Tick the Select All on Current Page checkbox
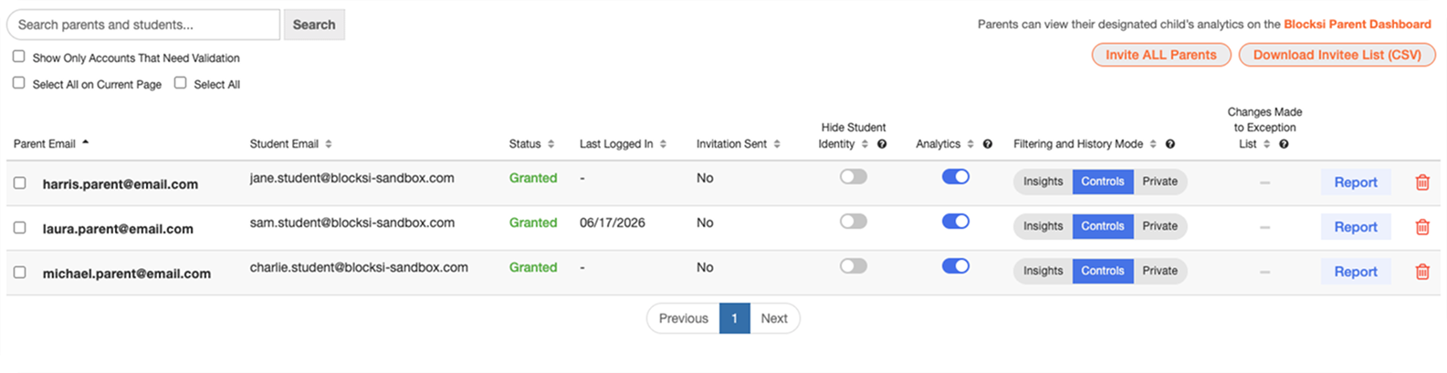Viewport: 1447px width, 373px height. pyautogui.click(x=18, y=83)
